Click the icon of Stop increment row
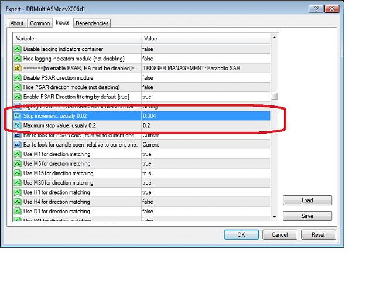 click(18, 116)
